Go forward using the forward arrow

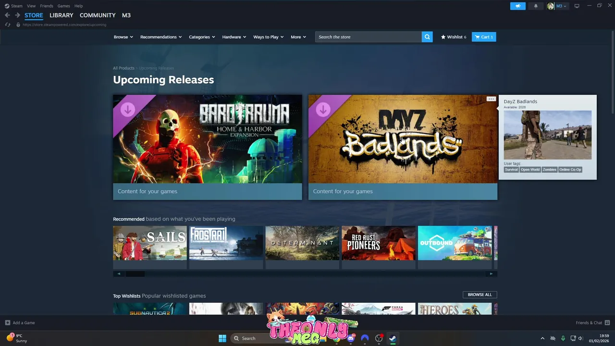point(17,15)
